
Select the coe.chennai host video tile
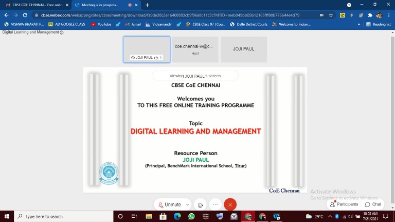(195, 49)
